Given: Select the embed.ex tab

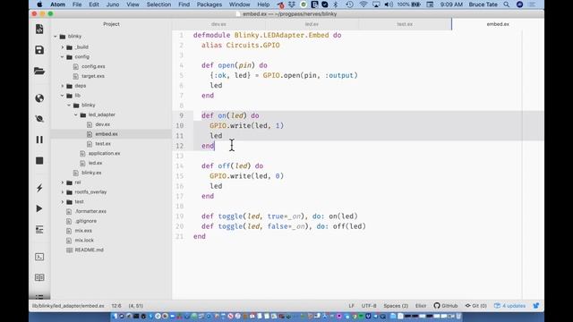Looking at the screenshot, I should (x=498, y=24).
